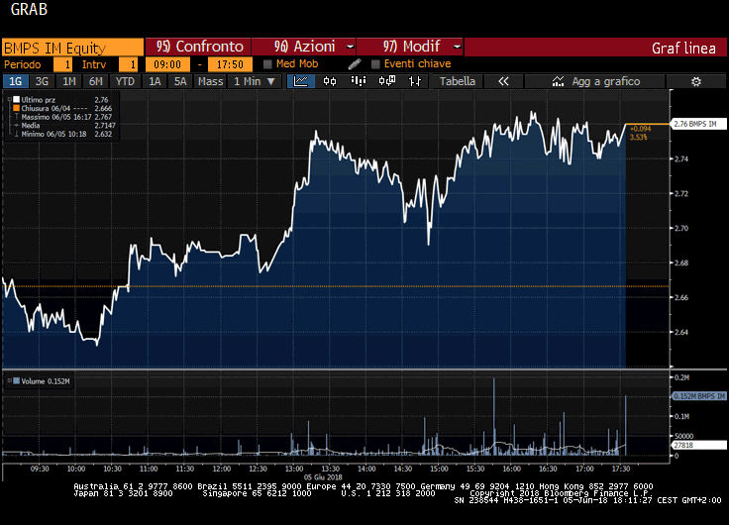The width and height of the screenshot is (729, 525).
Task: Click the Volume legend square icon
Action: click(x=13, y=380)
